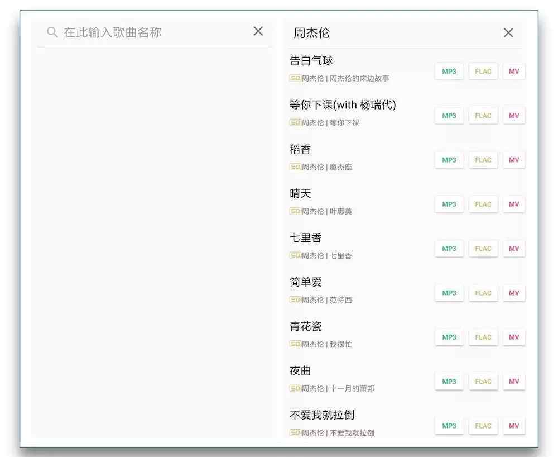Viewport: 558px width, 457px height.
Task: Select the song title 告白气球
Action: click(x=311, y=60)
